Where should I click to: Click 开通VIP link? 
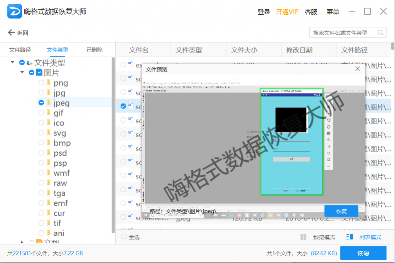coord(287,12)
